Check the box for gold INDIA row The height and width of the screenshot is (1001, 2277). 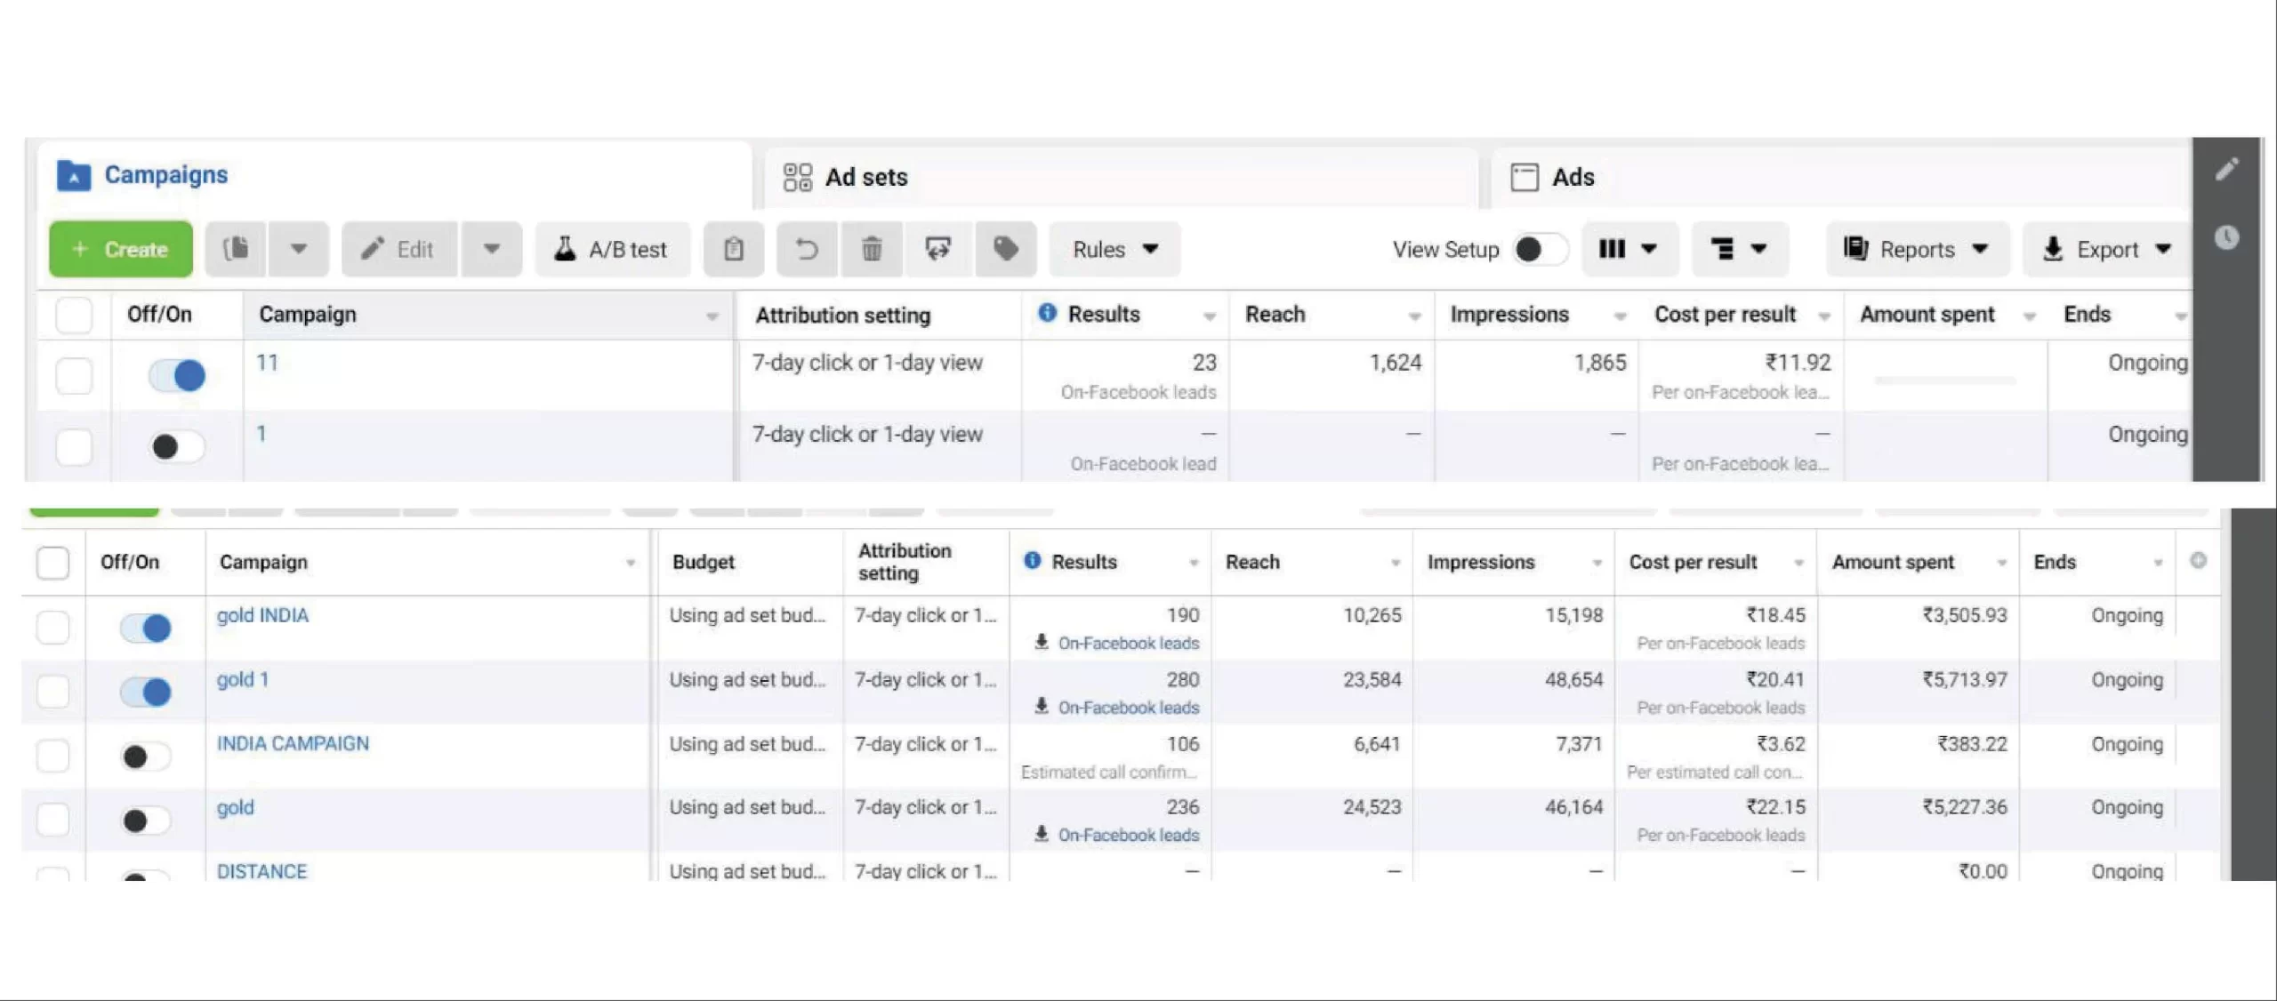(x=52, y=628)
